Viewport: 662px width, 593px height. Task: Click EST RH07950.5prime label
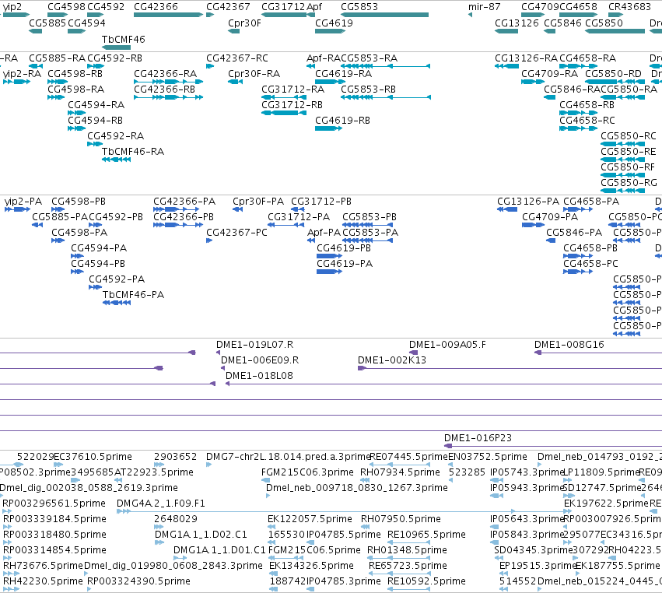(401, 518)
